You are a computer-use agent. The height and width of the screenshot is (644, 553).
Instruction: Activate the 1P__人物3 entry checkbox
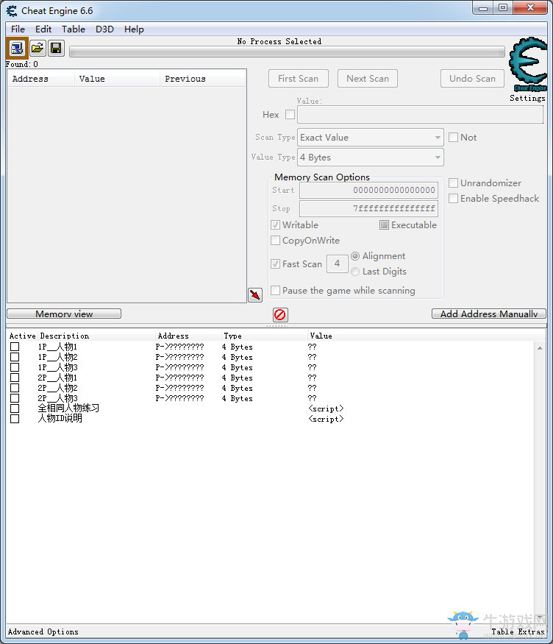click(15, 367)
